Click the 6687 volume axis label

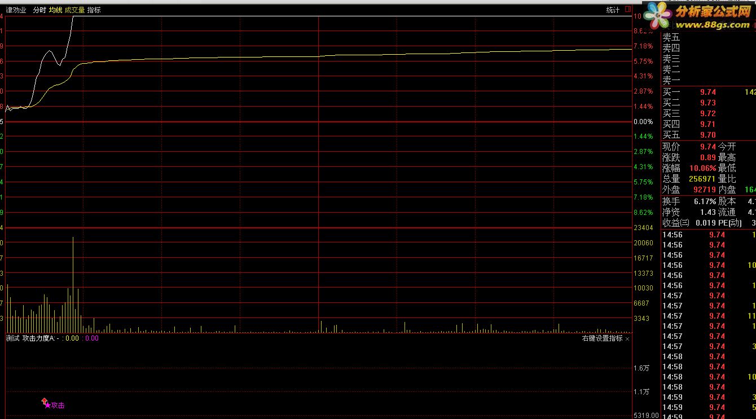click(x=642, y=303)
